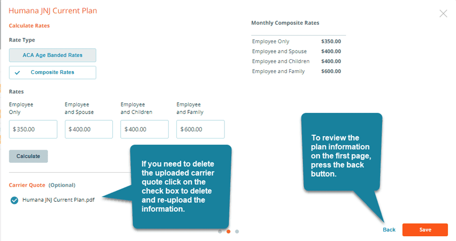Click the Back link
456x241 pixels.
pyautogui.click(x=389, y=230)
